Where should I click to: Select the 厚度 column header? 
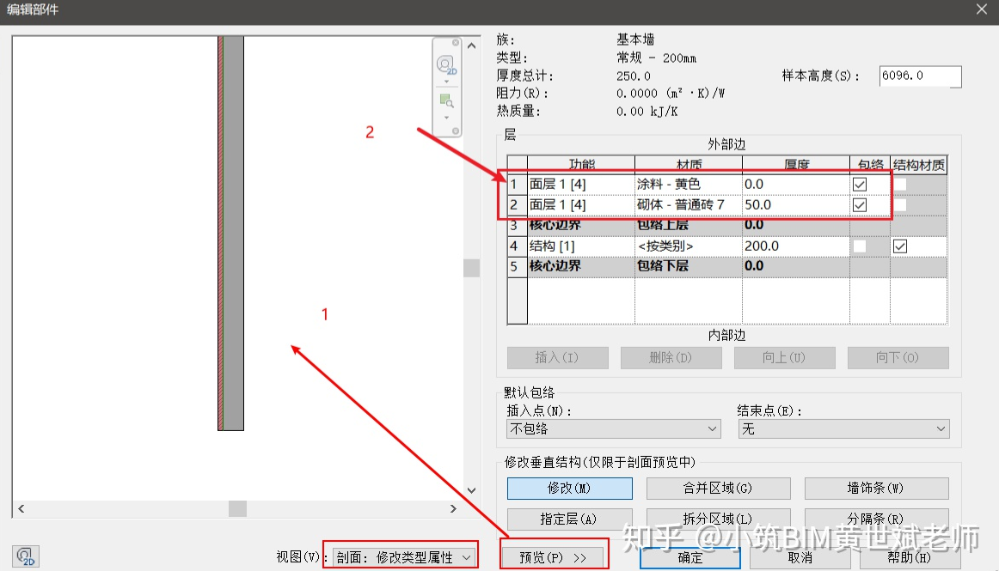tap(796, 165)
